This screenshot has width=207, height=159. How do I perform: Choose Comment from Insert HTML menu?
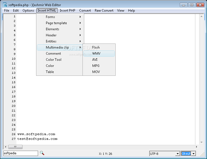[x=60, y=54]
